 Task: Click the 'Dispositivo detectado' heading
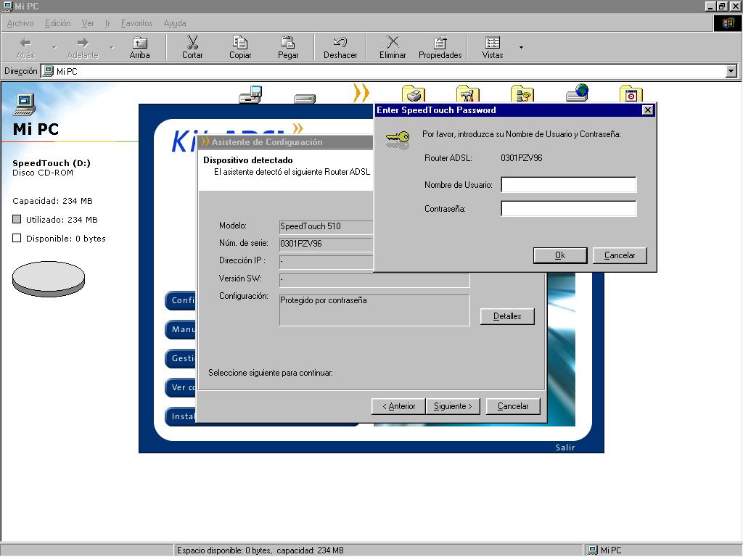(248, 160)
